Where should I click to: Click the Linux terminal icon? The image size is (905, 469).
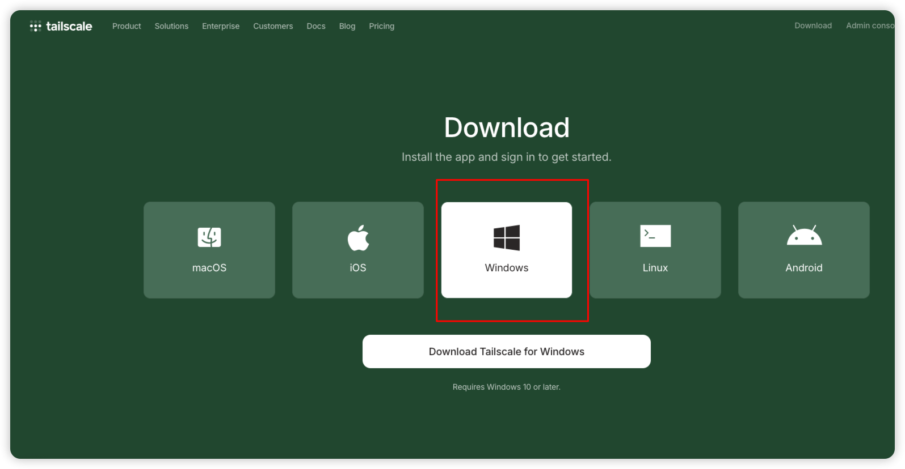[x=655, y=236]
